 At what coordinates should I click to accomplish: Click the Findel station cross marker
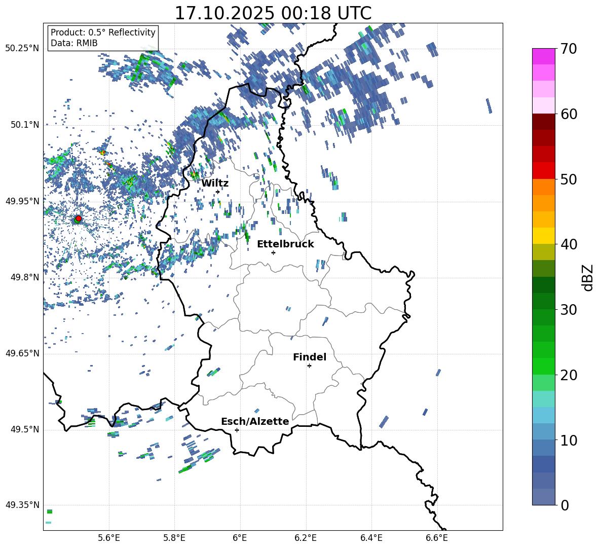309,366
